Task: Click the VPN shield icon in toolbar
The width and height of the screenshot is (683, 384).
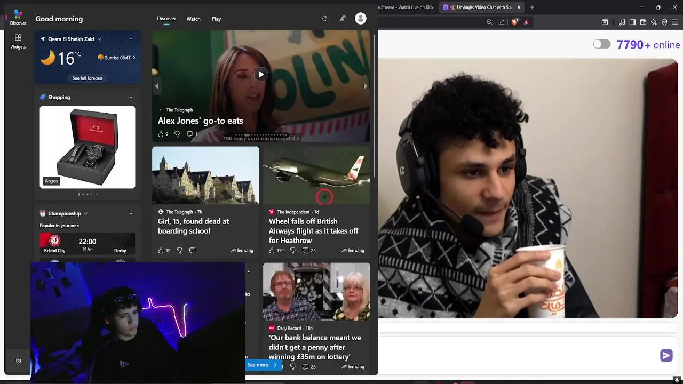Action: tap(664, 22)
